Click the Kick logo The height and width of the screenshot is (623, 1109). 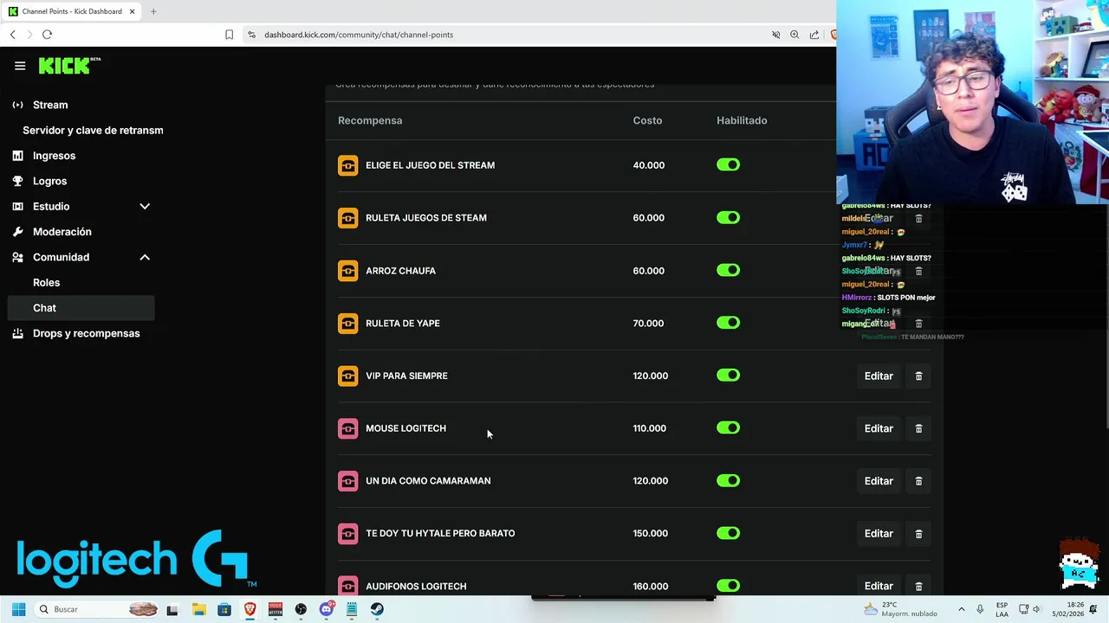pos(69,66)
